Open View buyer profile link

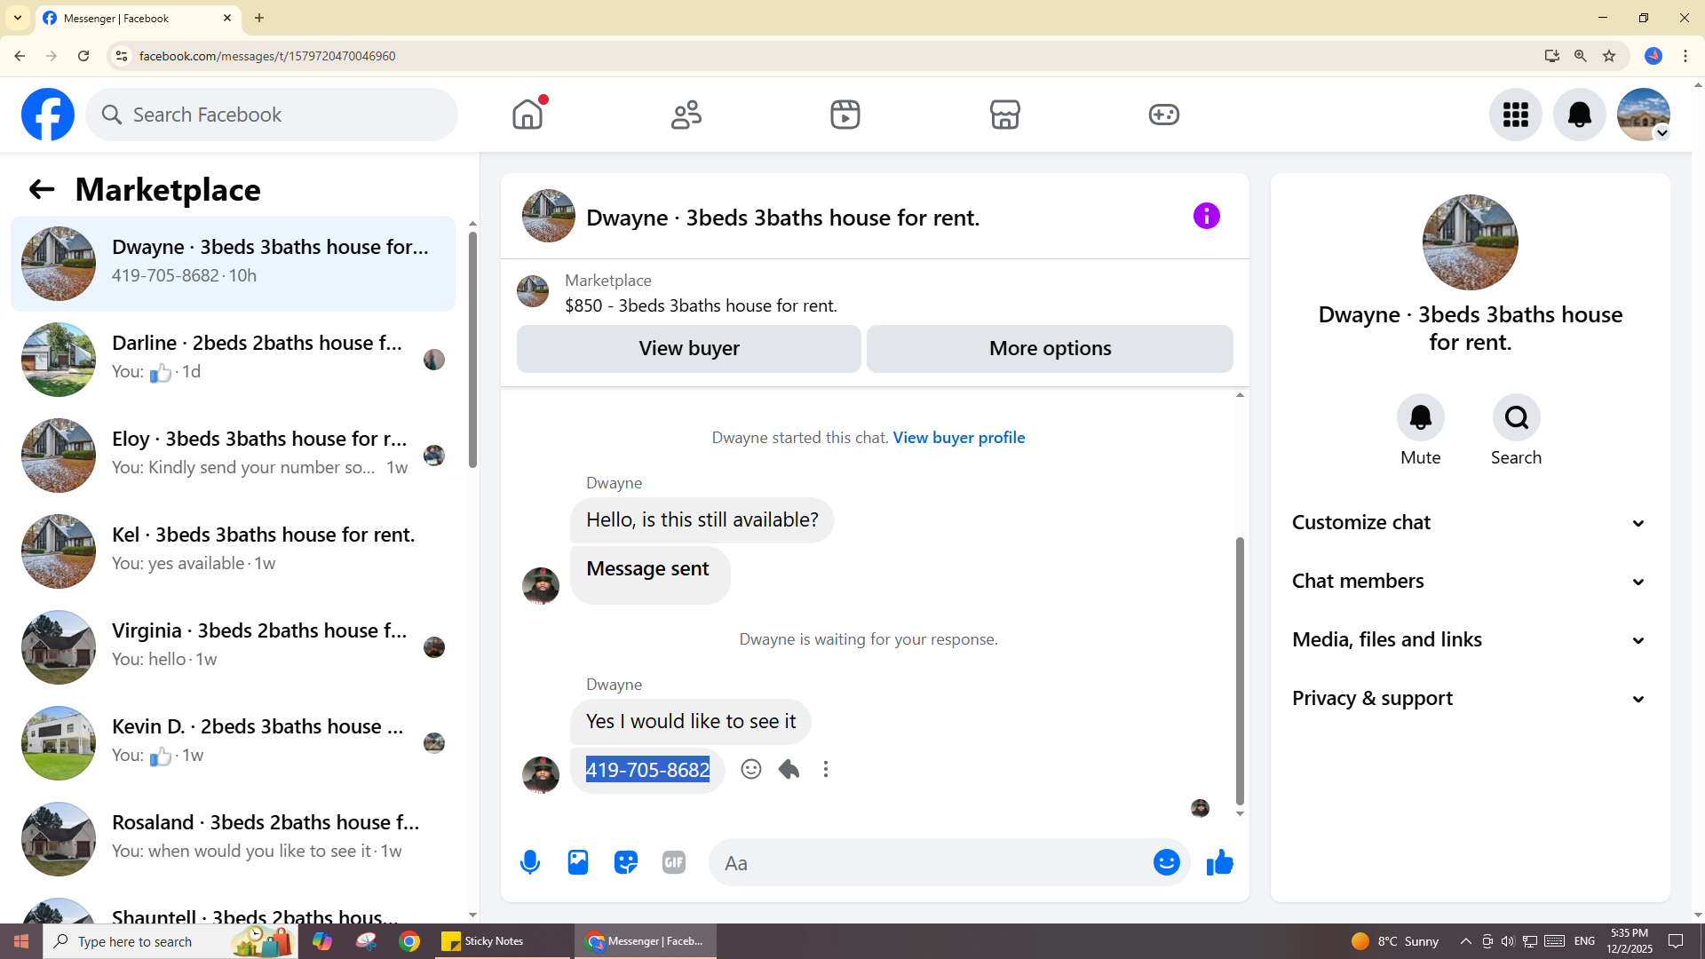958,437
